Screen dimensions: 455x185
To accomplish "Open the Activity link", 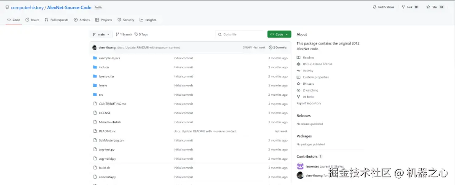I will (x=308, y=70).
